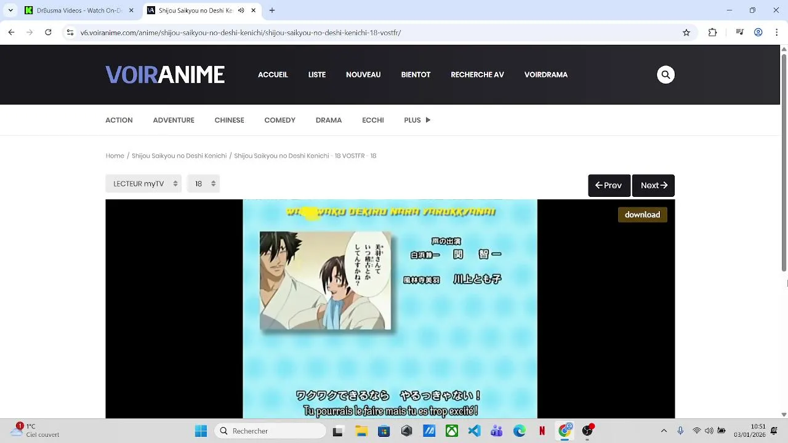Screen dimensions: 788x443
Task: Open the volume tray icon
Action: click(709, 431)
